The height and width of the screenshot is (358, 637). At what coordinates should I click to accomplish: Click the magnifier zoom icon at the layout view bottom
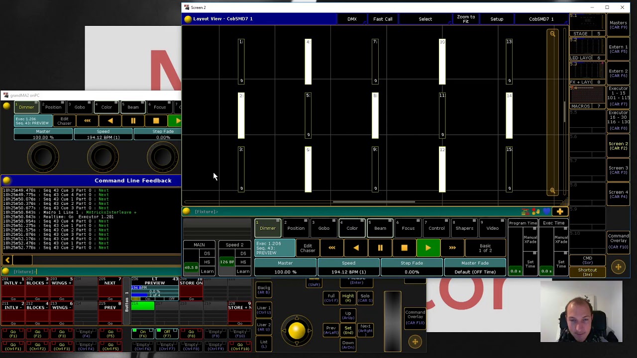click(x=552, y=190)
